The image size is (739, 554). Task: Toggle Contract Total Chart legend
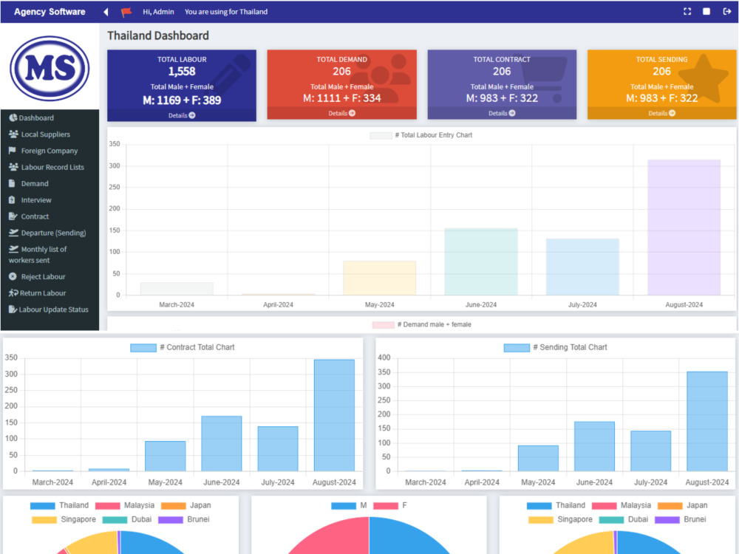click(x=183, y=348)
